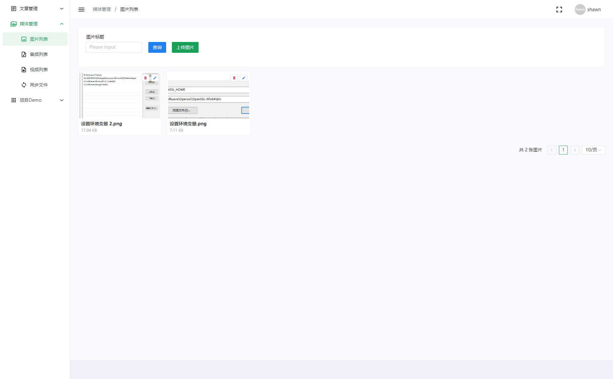Open 音频列表 in sidebar
The width and height of the screenshot is (613, 379).
click(x=39, y=54)
